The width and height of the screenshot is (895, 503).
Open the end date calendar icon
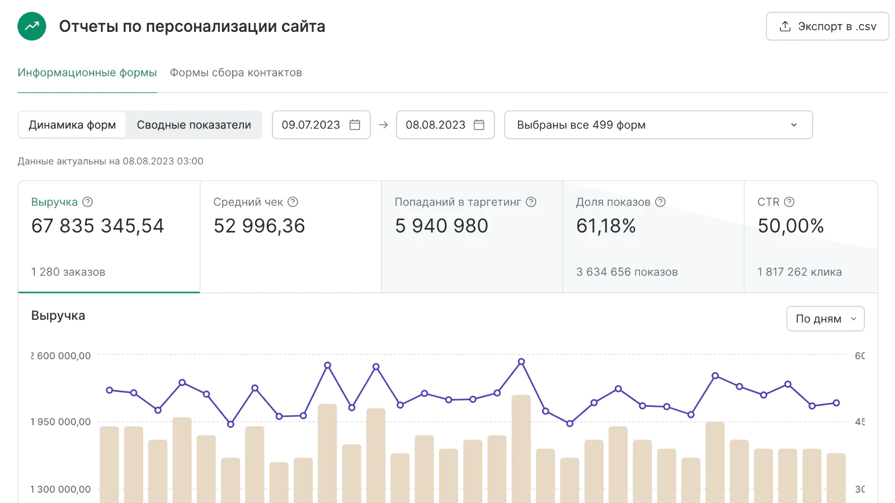click(479, 125)
